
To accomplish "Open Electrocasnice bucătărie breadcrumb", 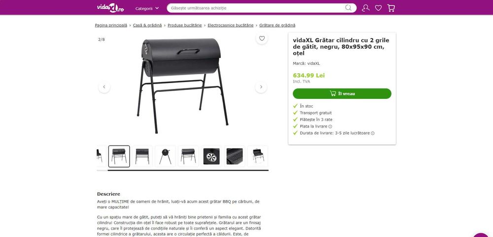I will pos(230,26).
